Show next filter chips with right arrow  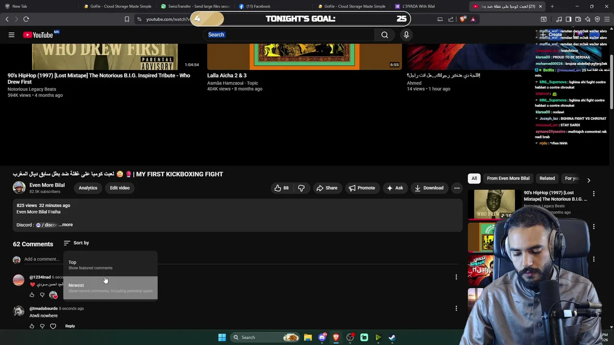tap(589, 180)
